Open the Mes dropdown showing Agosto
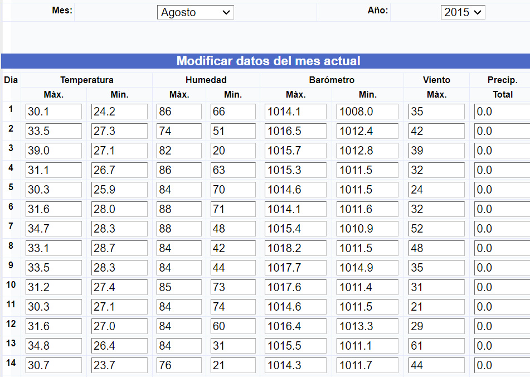The image size is (530, 377). tap(196, 12)
